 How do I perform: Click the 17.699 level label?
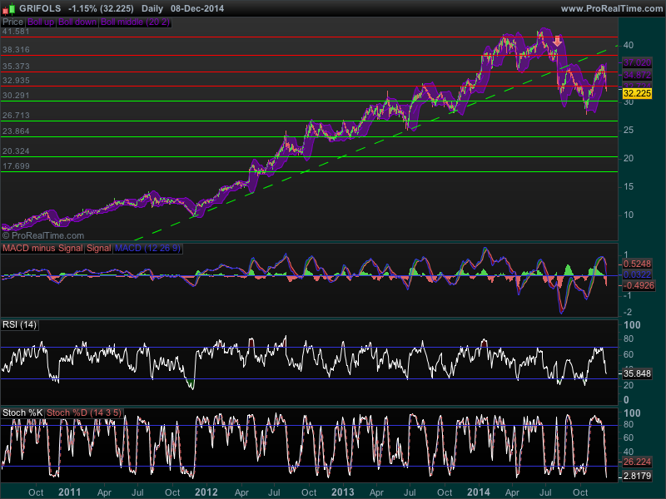[16, 166]
